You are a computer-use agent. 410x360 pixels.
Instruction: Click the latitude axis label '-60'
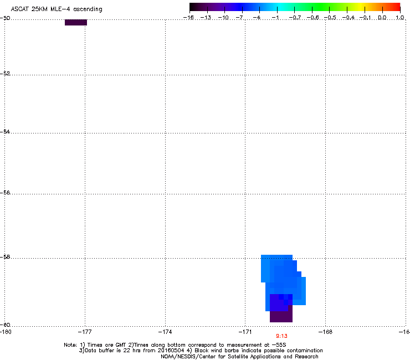5,325
